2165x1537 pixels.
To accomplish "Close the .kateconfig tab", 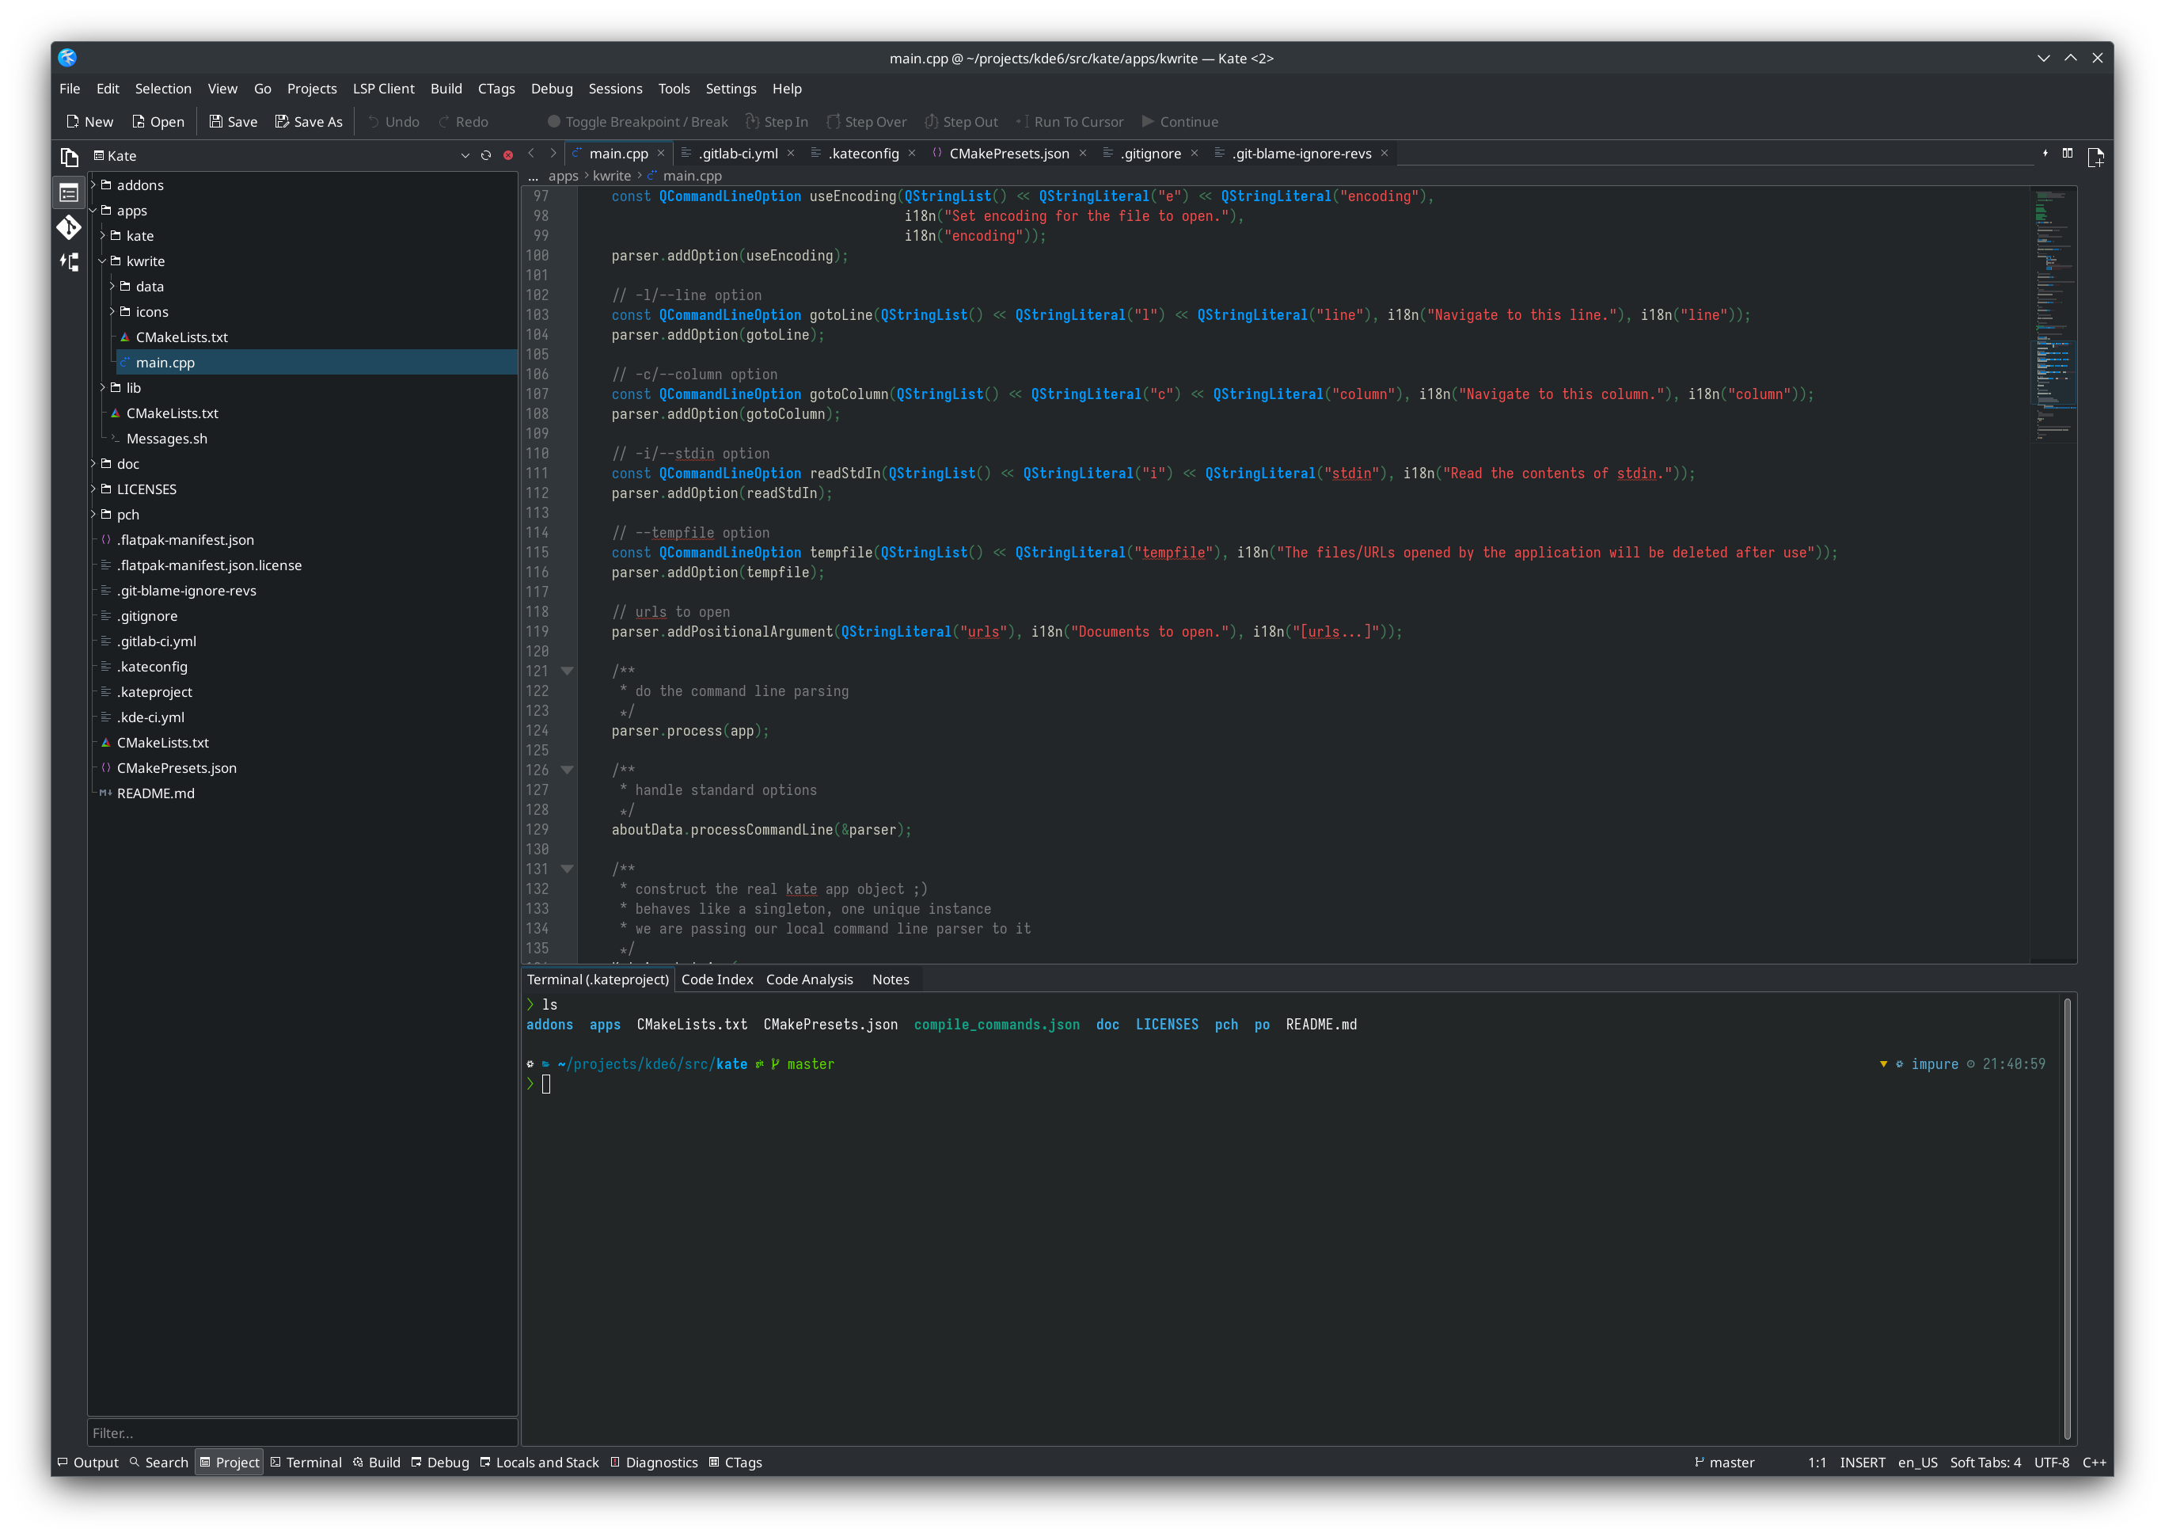I will pos(912,154).
